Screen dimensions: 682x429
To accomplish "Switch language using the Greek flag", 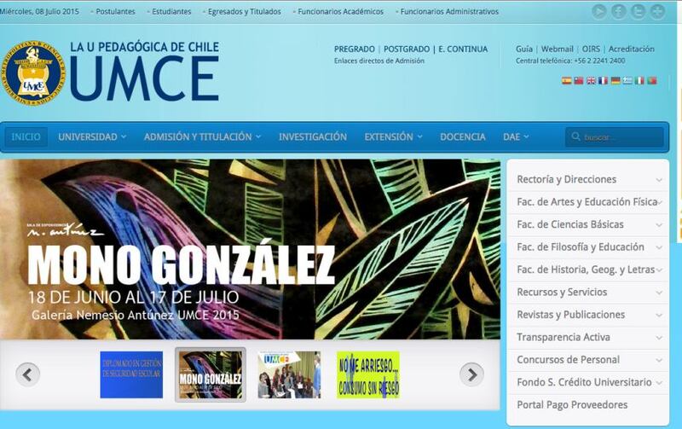I will (x=627, y=80).
